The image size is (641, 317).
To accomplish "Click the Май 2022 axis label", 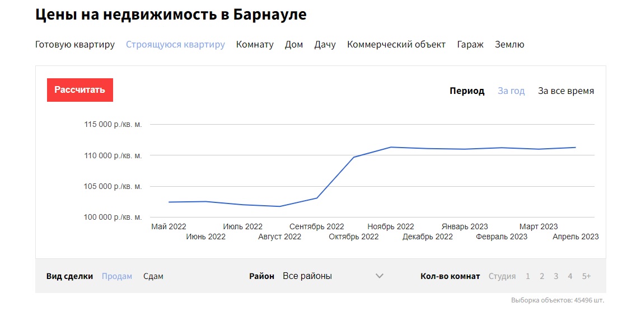I will click(x=169, y=227).
